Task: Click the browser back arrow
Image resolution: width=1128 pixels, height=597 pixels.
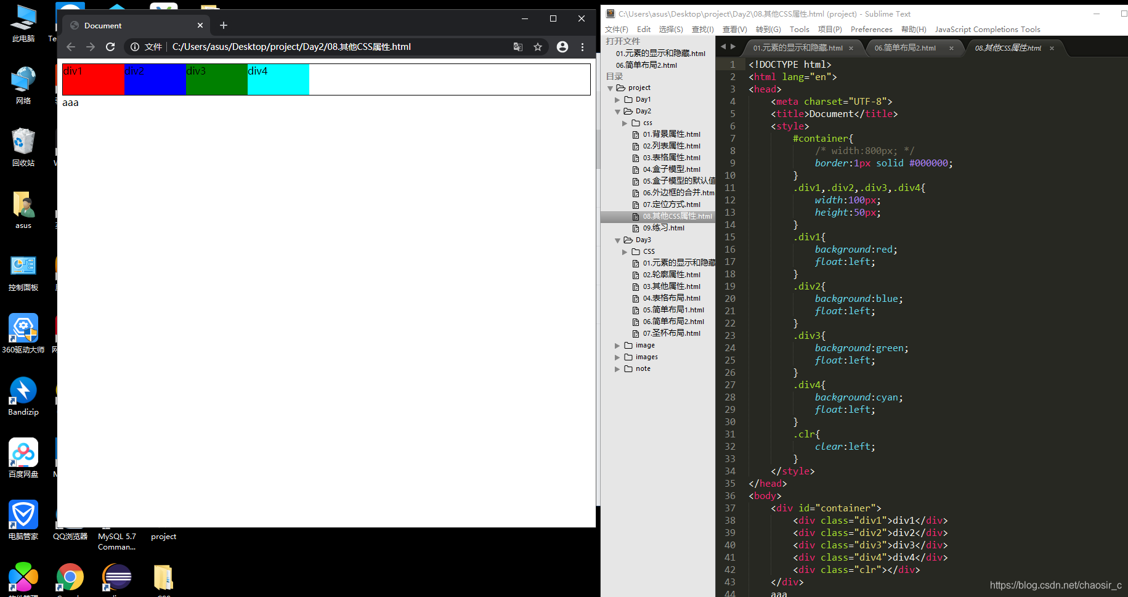Action: coord(71,47)
